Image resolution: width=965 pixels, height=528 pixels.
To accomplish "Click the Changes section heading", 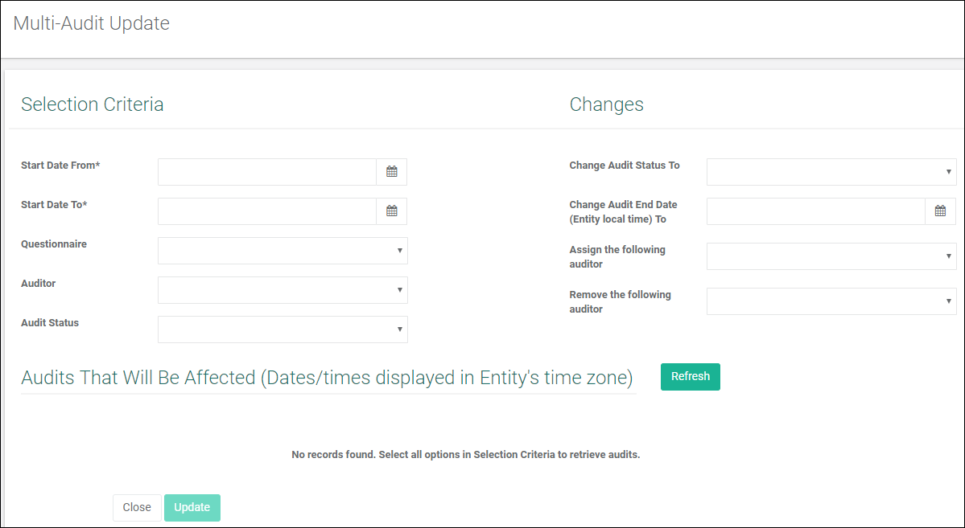I will (x=606, y=104).
